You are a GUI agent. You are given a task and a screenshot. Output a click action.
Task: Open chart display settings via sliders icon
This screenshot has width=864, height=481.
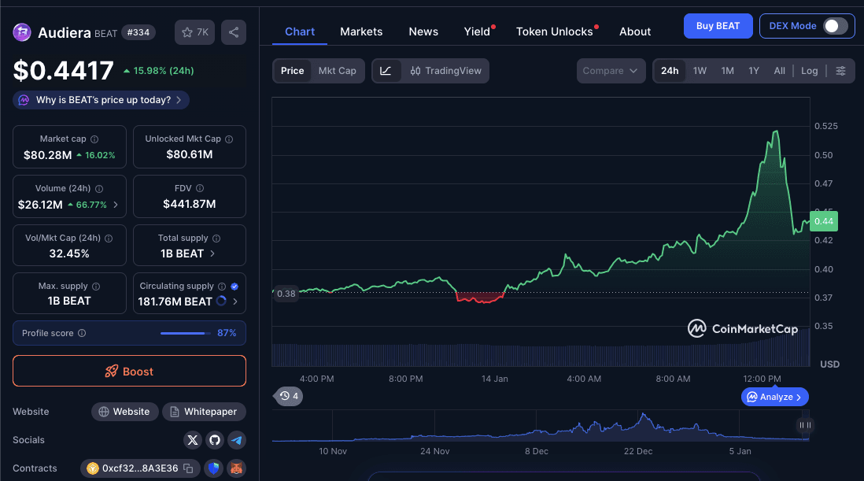tap(841, 70)
